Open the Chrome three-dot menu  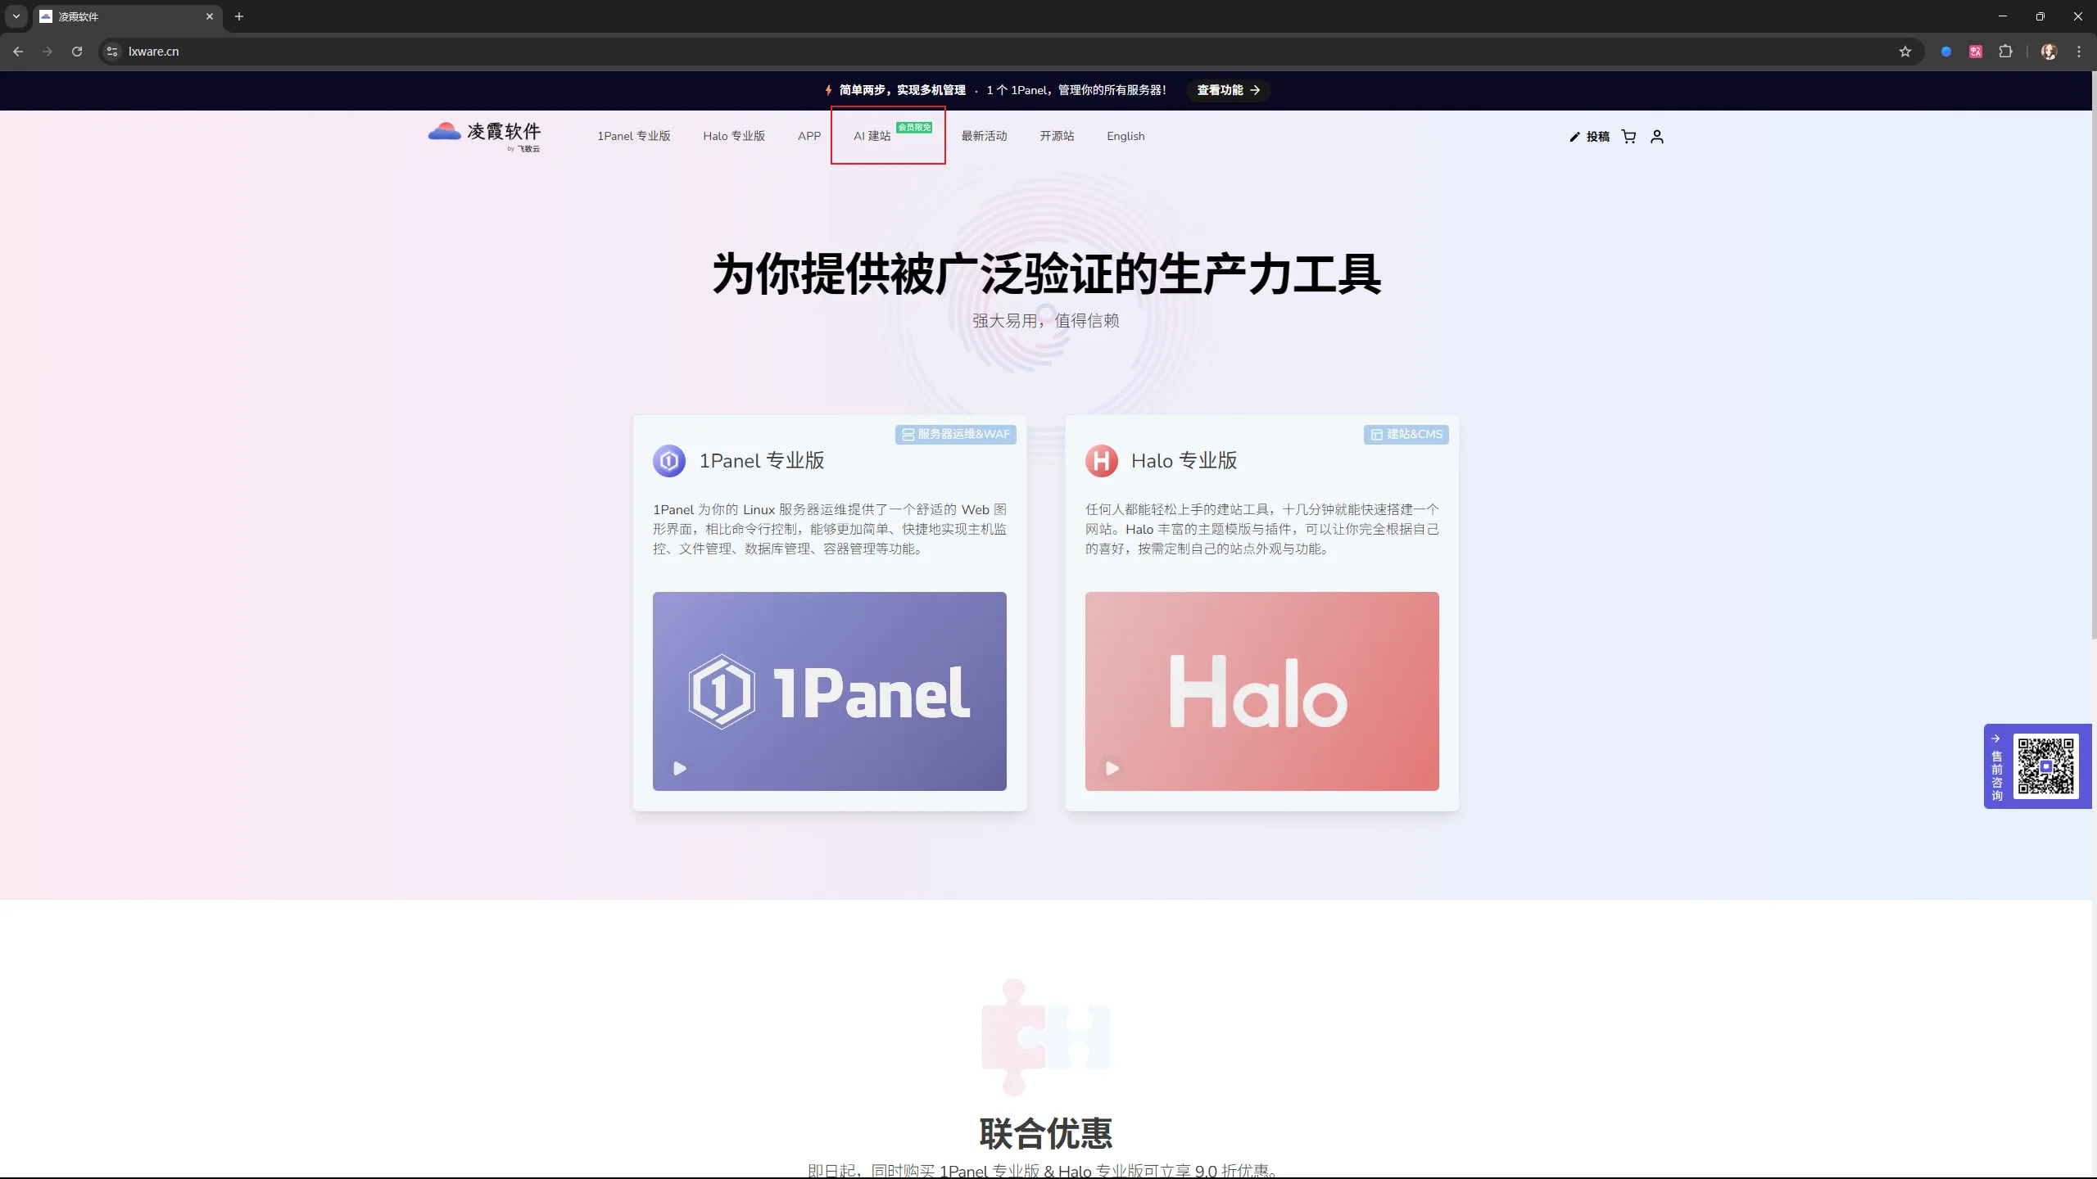pyautogui.click(x=2079, y=52)
